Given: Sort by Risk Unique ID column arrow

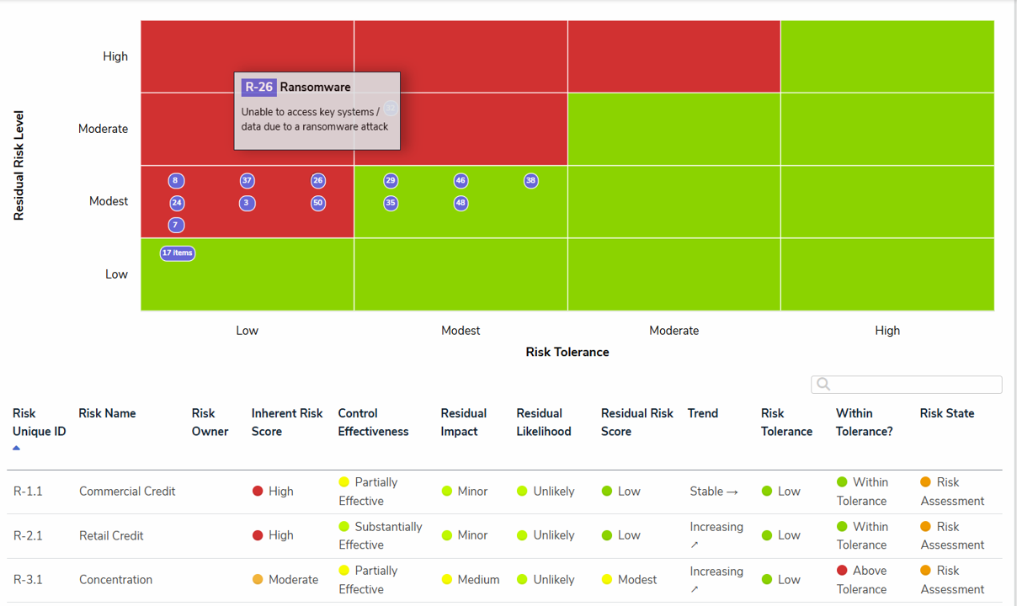Looking at the screenshot, I should [x=16, y=449].
